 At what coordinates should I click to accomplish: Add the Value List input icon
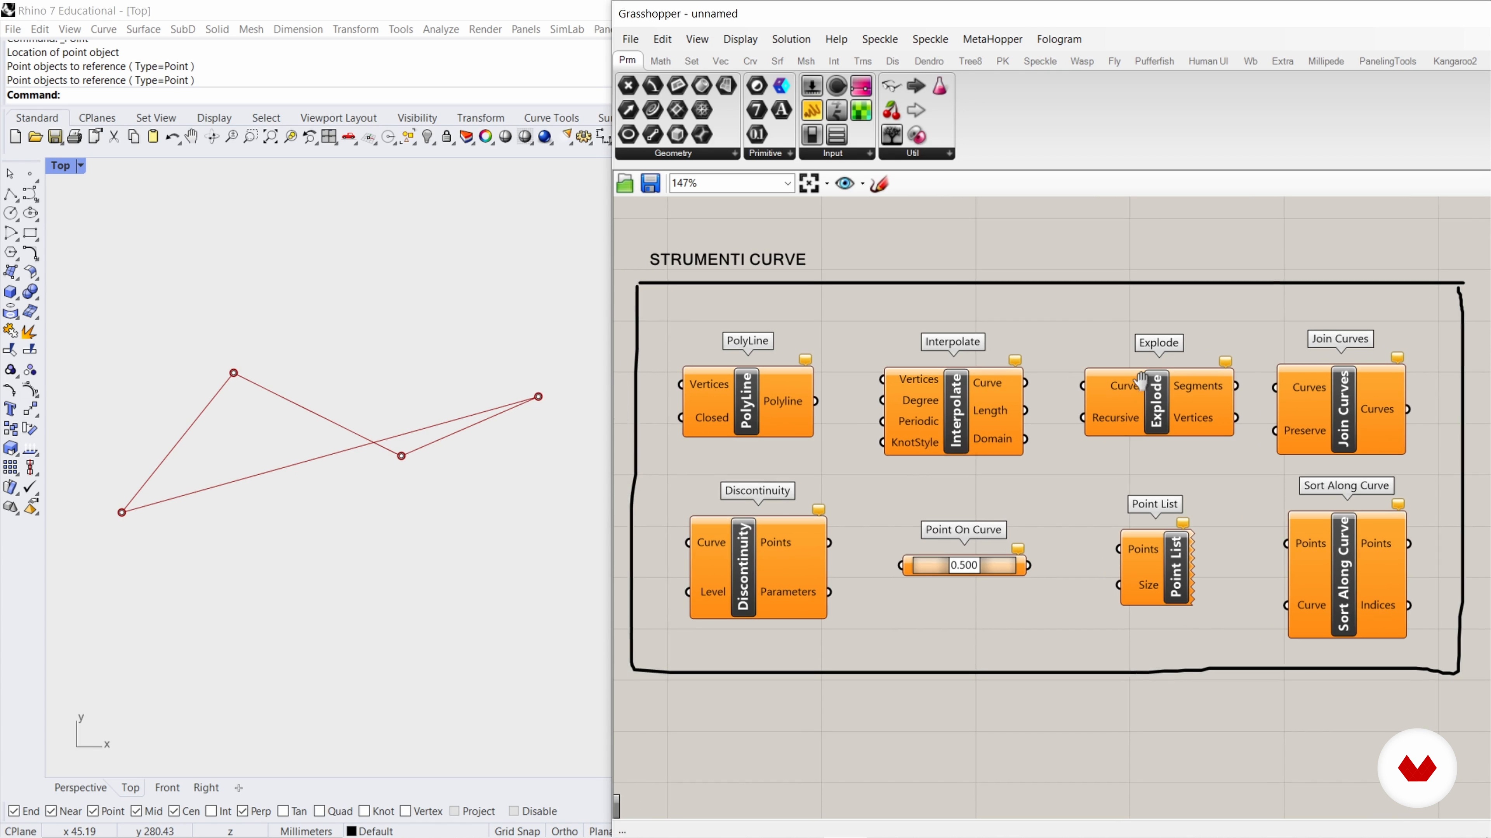pyautogui.click(x=836, y=135)
